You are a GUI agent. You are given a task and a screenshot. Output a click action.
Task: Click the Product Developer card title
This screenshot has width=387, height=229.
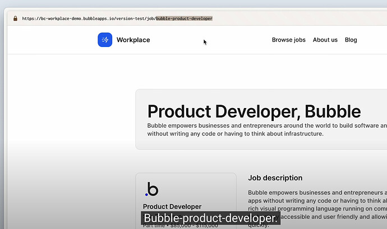[172, 207]
